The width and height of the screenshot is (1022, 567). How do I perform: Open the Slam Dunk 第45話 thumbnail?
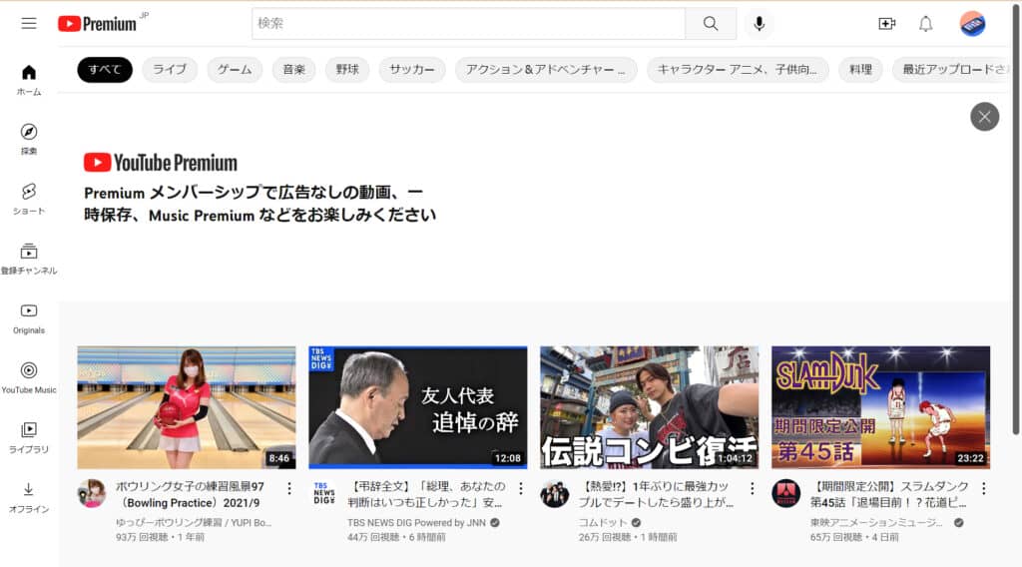880,407
